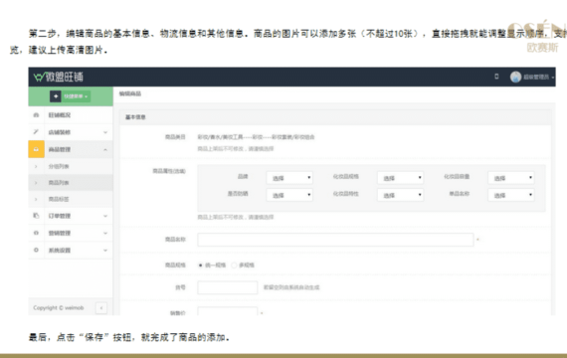
Task: Focus the 商品名称 text input field
Action: tap(335, 240)
